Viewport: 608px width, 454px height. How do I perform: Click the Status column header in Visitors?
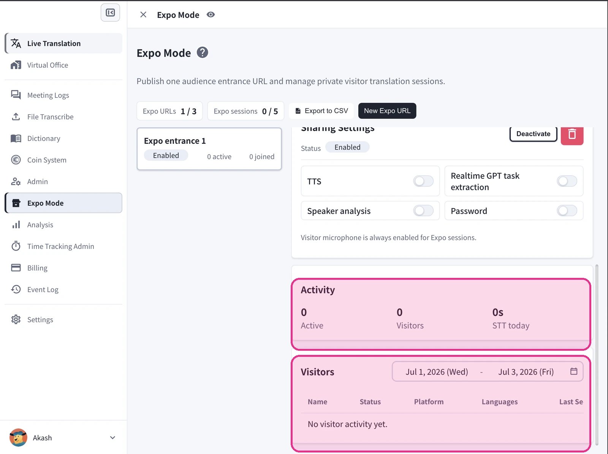point(370,402)
